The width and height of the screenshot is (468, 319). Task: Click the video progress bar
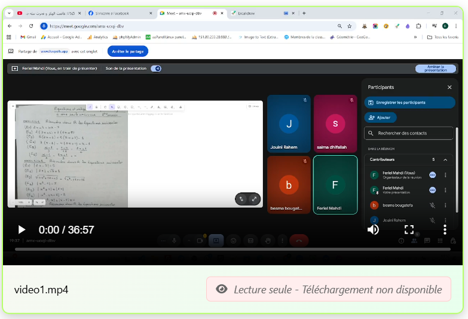click(x=233, y=249)
